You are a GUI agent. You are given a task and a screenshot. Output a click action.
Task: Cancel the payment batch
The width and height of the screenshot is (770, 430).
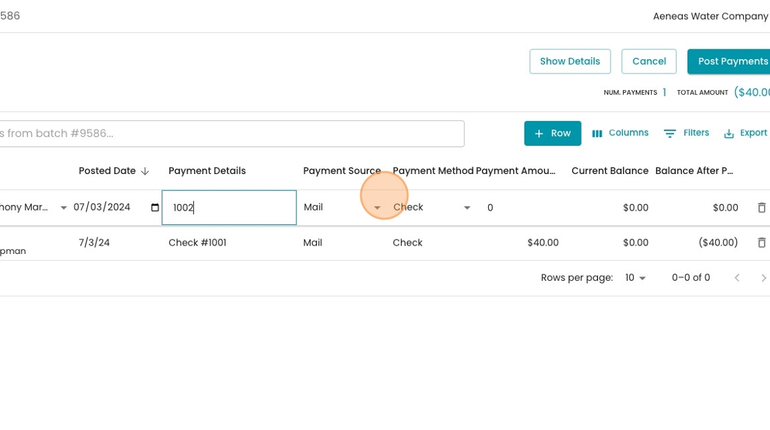(649, 61)
